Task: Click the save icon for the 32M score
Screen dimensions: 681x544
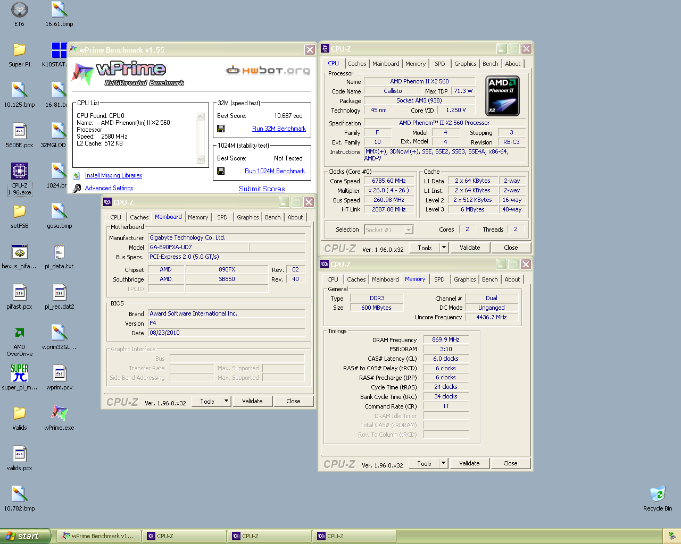Action: pyautogui.click(x=221, y=129)
